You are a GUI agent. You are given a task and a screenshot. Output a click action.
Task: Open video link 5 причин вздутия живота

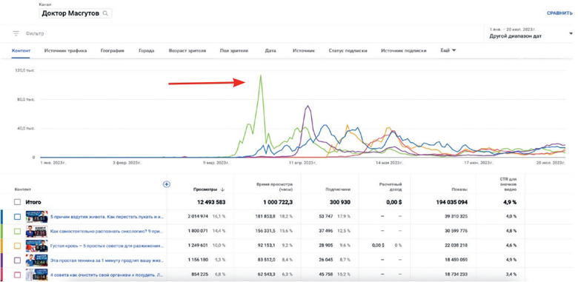pyautogui.click(x=107, y=217)
